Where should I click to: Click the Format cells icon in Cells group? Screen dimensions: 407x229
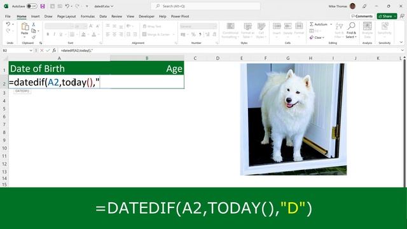click(x=299, y=26)
